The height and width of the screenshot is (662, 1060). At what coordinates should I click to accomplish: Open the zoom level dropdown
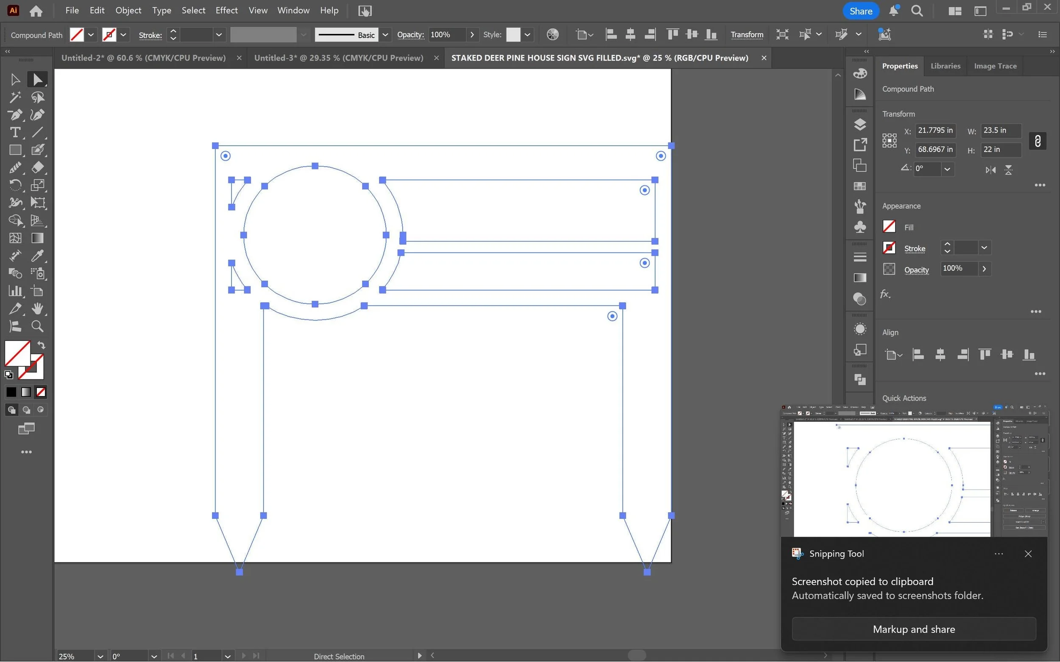pyautogui.click(x=100, y=656)
